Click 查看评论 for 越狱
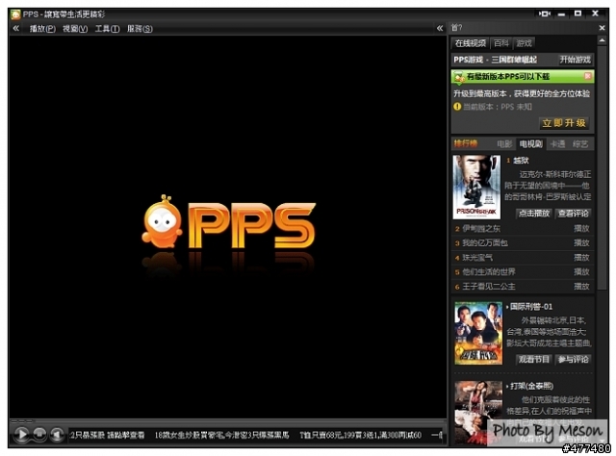The width and height of the screenshot is (616, 456). tap(574, 214)
